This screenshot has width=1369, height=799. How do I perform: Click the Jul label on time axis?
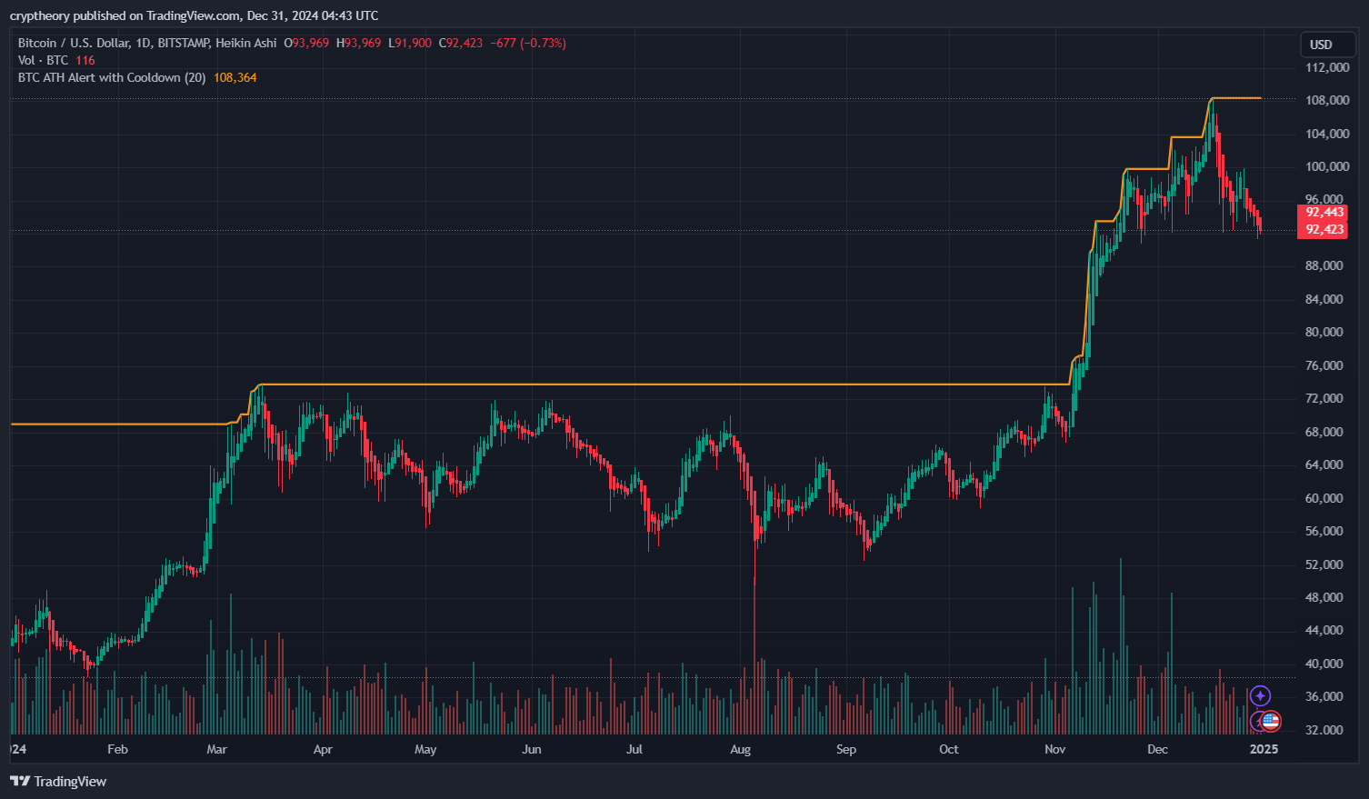(x=635, y=749)
